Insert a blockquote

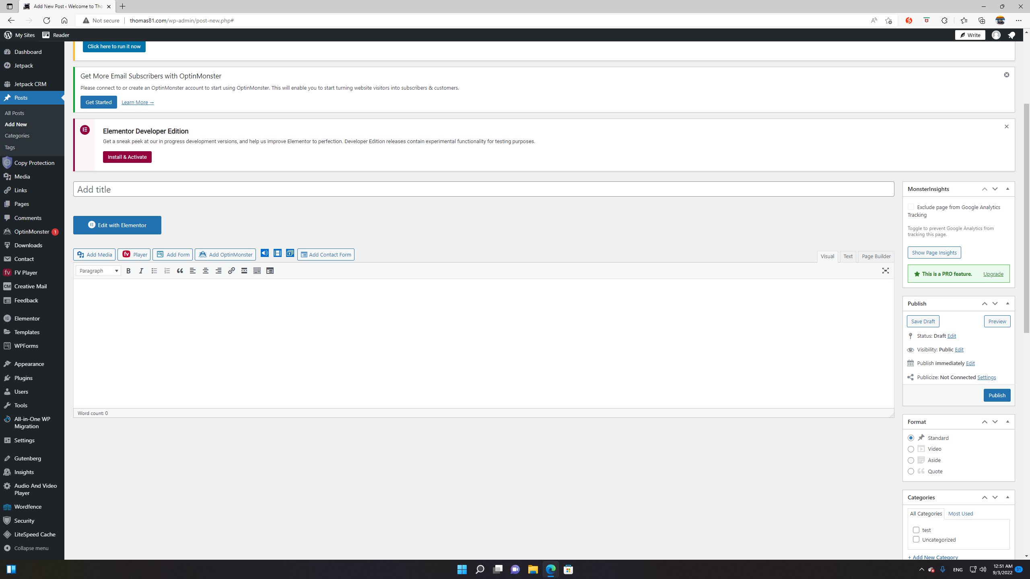[x=180, y=271]
